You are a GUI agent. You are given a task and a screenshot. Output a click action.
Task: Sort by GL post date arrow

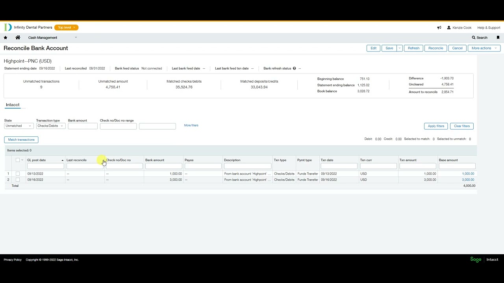(x=62, y=160)
